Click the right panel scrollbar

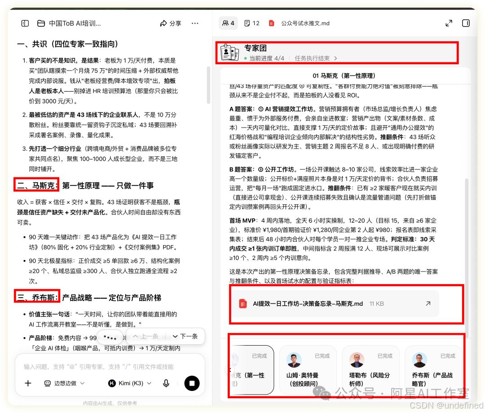467,258
